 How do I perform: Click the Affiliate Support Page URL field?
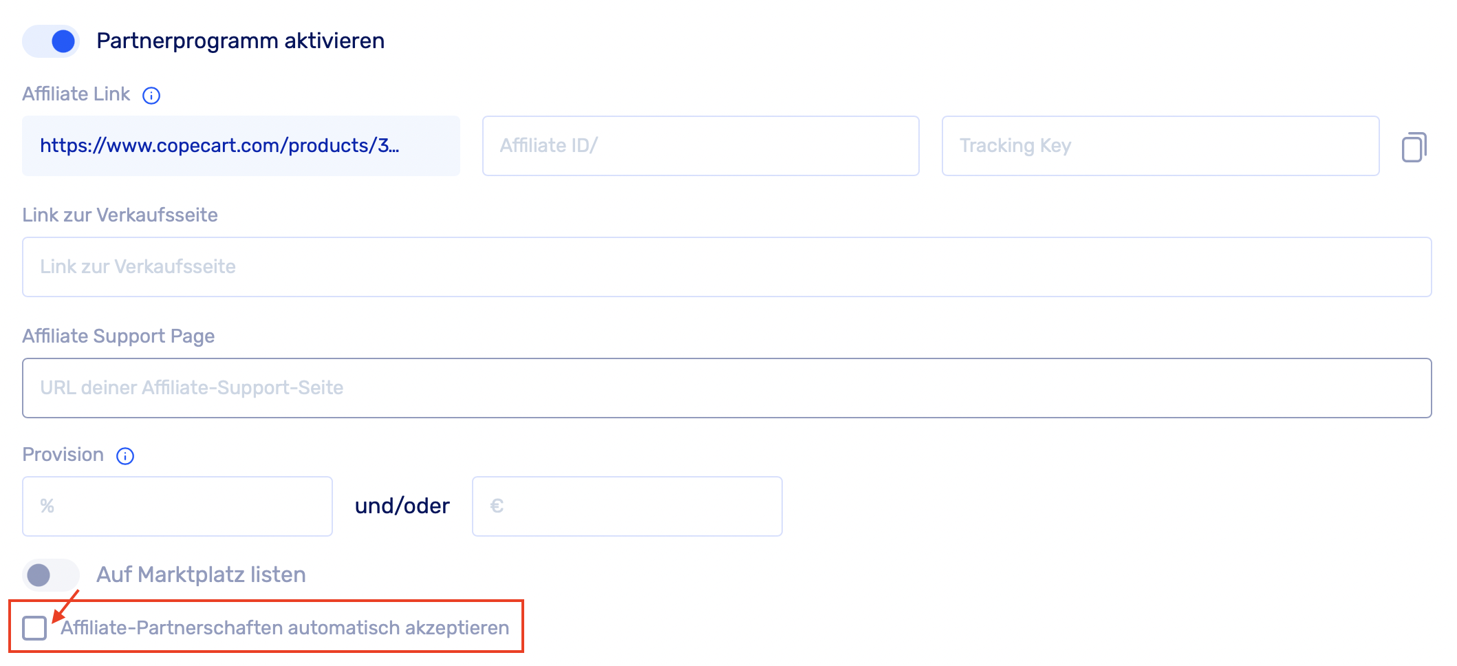click(726, 388)
